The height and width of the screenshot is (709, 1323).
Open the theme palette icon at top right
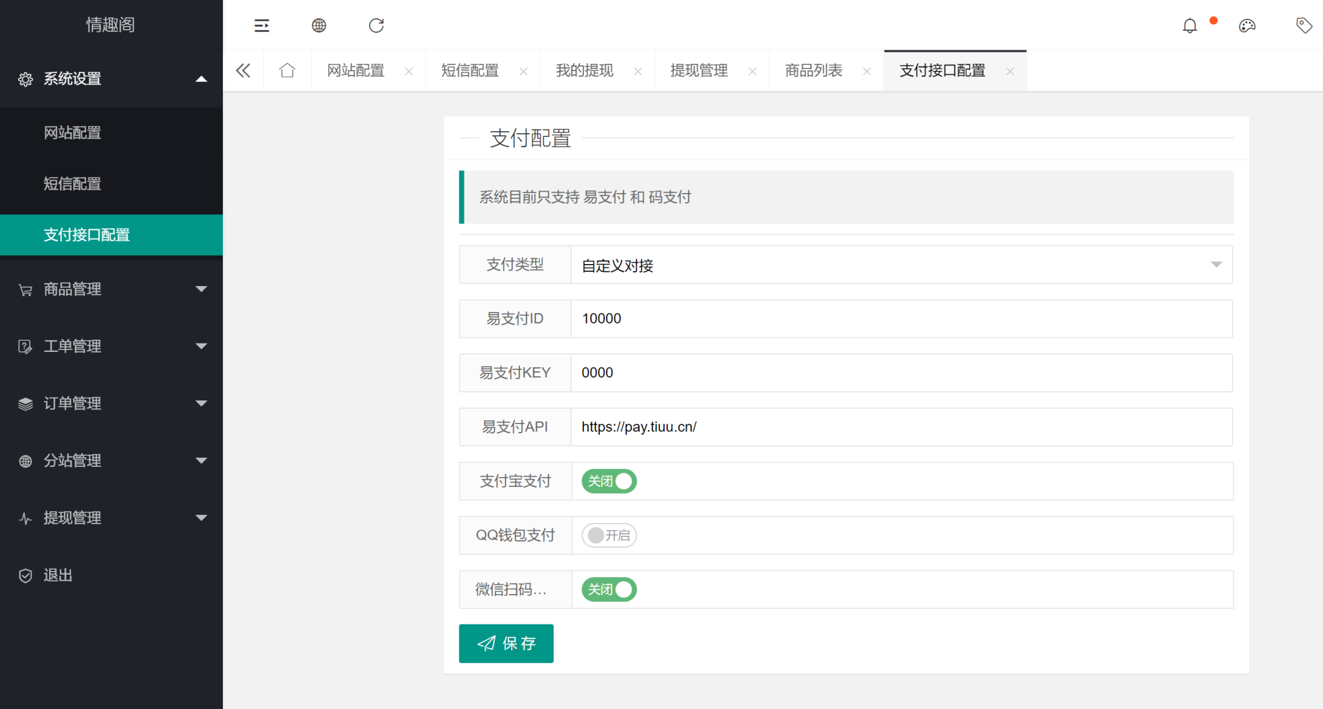pyautogui.click(x=1247, y=26)
